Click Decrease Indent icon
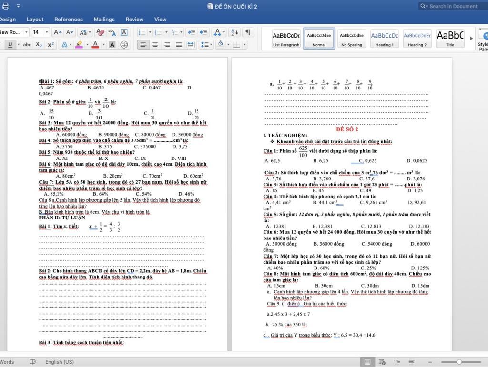488x367 pixels. [x=192, y=32]
